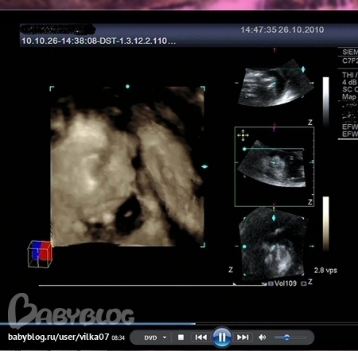Click the Vol109 volume indicator icon
358x351 pixels.
(270, 283)
